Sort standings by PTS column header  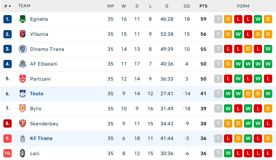(x=203, y=6)
